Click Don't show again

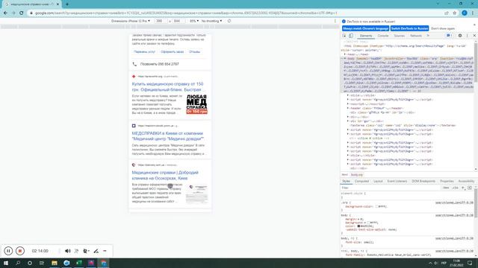click(x=443, y=28)
